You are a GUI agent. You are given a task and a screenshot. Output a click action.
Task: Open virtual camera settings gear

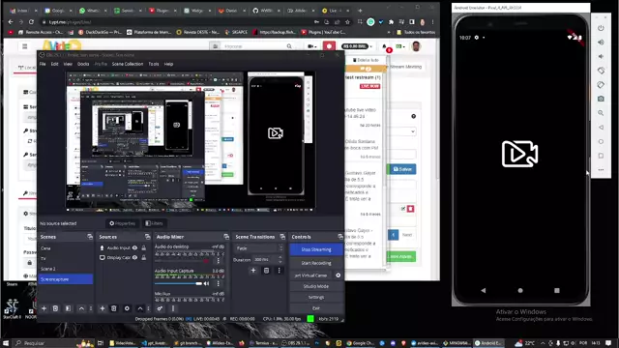(338, 275)
